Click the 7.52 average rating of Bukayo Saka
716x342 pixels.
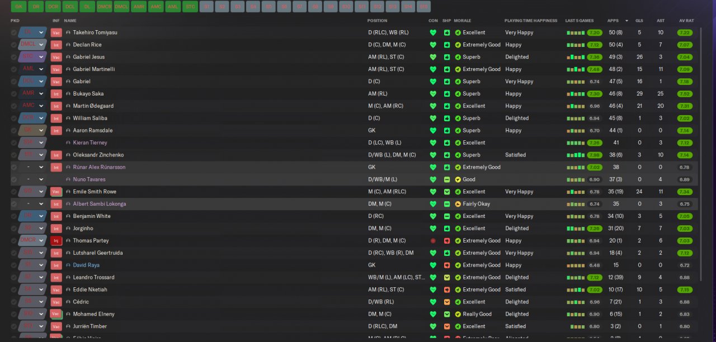pyautogui.click(x=685, y=94)
